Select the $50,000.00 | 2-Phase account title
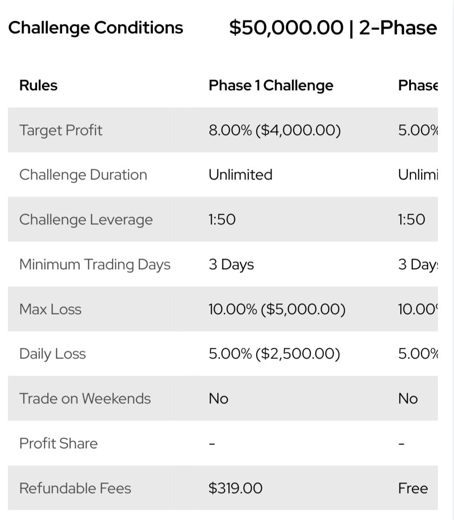This screenshot has width=454, height=520. (x=333, y=28)
